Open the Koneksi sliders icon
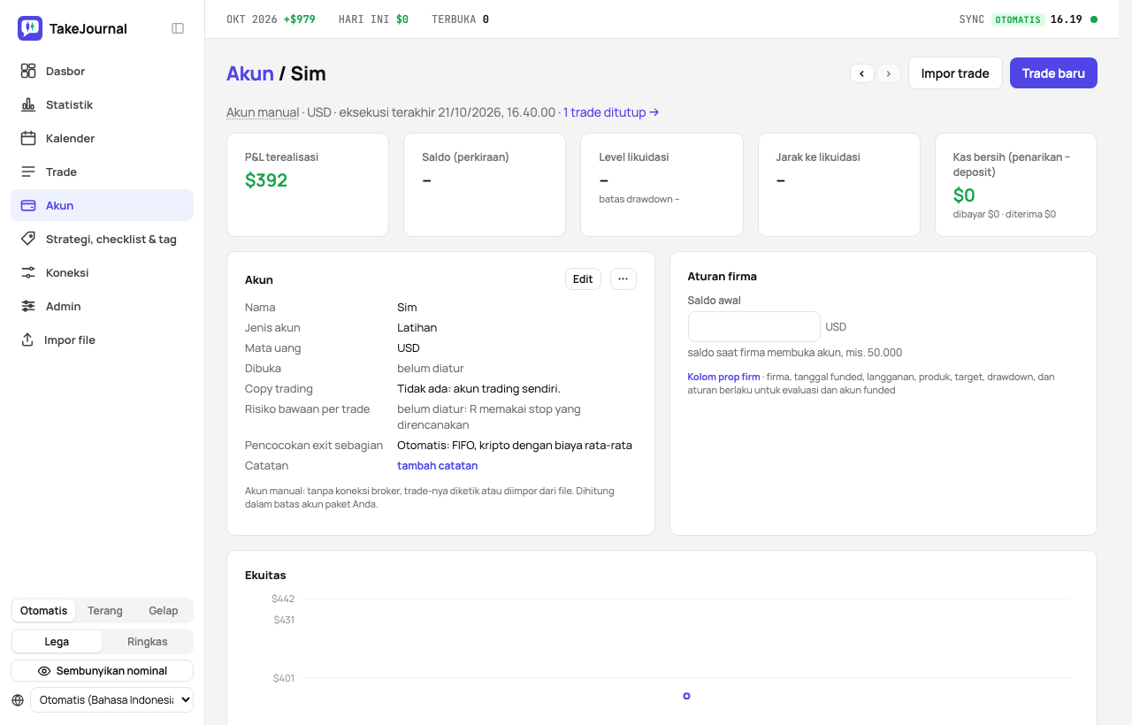Viewport: 1132px width, 725px height. [x=28, y=272]
